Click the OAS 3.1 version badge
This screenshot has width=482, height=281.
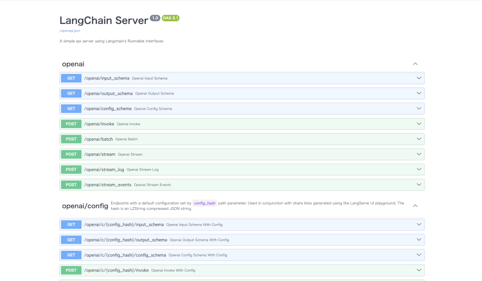170,18
